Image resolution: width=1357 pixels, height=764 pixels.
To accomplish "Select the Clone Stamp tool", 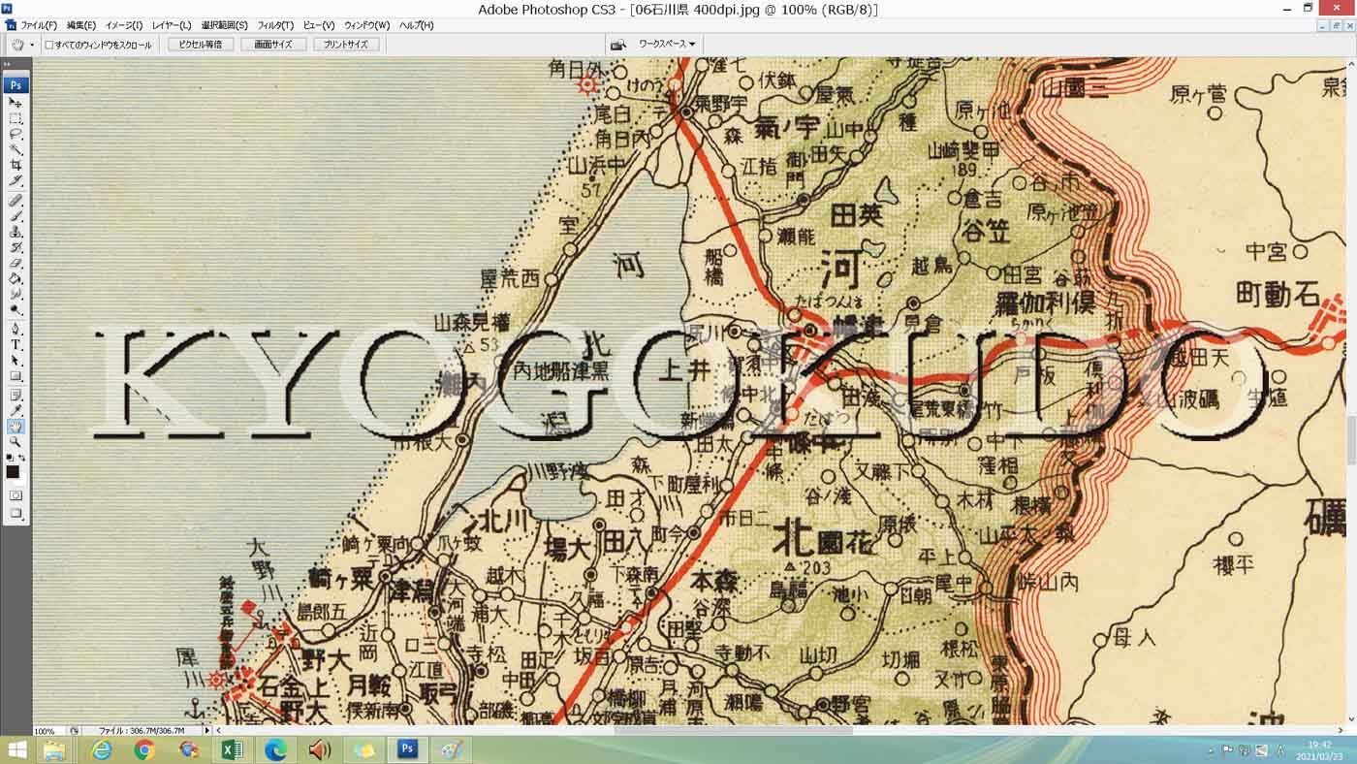I will point(16,232).
